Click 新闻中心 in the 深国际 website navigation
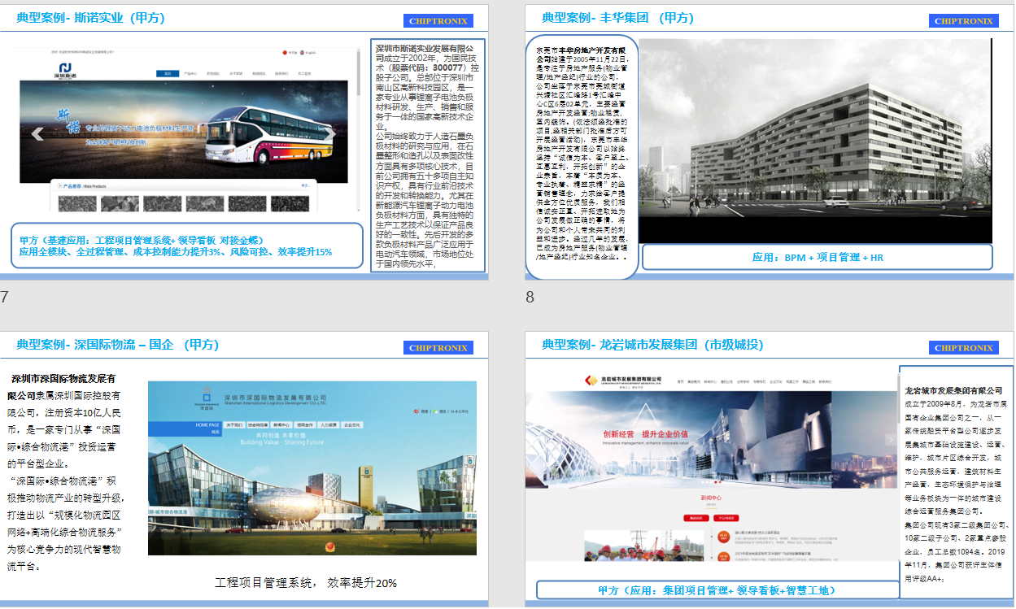This screenshot has height=609, width=1016. (282, 424)
